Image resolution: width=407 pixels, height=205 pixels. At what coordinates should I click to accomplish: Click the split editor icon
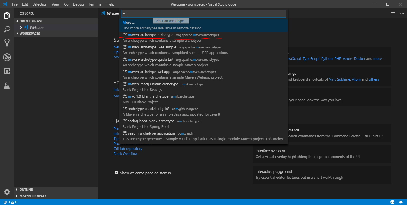click(393, 13)
